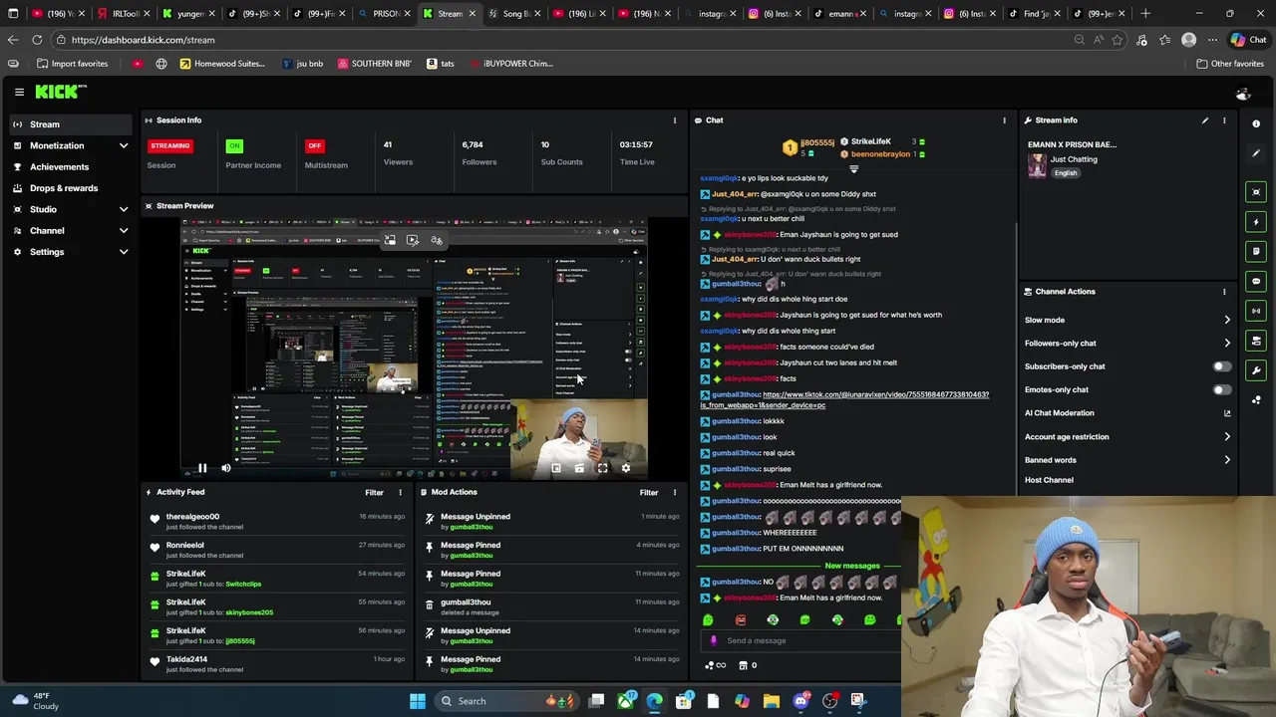Open the shop icon below chat
The width and height of the screenshot is (1276, 717).
tap(743, 665)
